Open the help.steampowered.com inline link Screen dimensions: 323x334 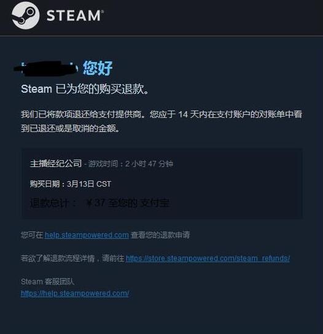tap(87, 235)
